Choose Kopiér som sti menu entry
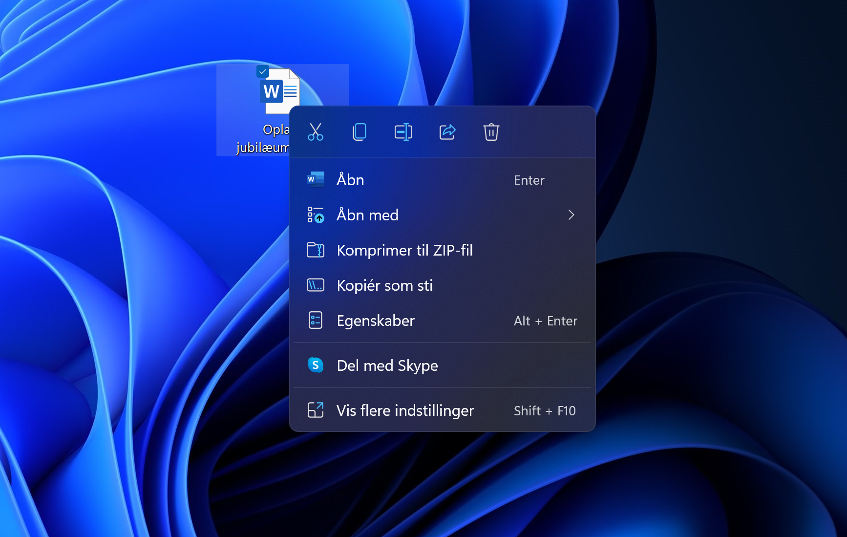847x537 pixels. coord(384,285)
